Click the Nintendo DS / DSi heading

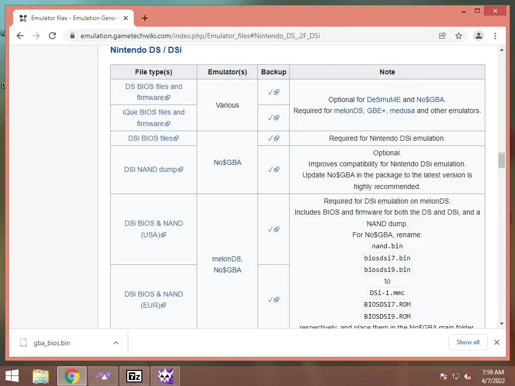146,50
